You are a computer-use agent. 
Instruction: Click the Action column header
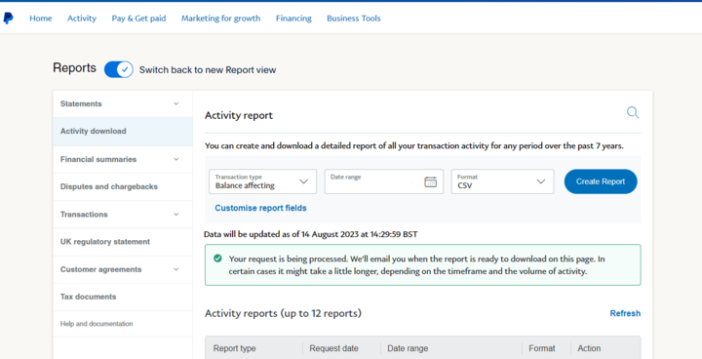pos(589,348)
